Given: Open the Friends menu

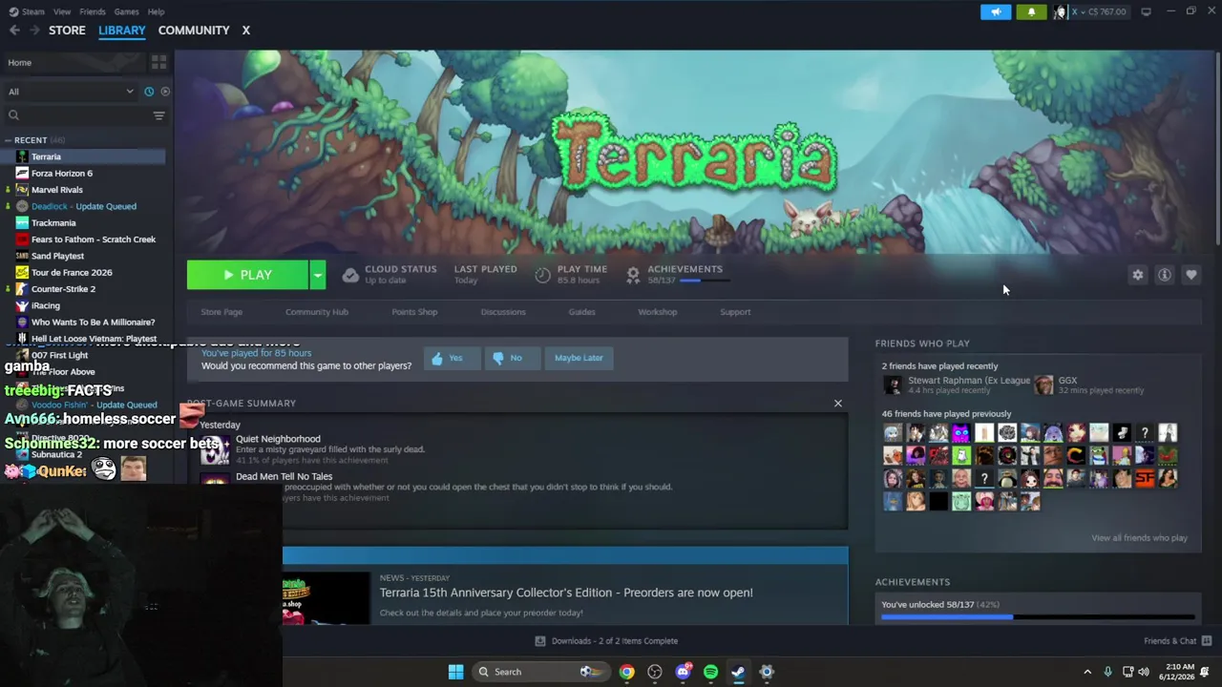Looking at the screenshot, I should [x=93, y=11].
